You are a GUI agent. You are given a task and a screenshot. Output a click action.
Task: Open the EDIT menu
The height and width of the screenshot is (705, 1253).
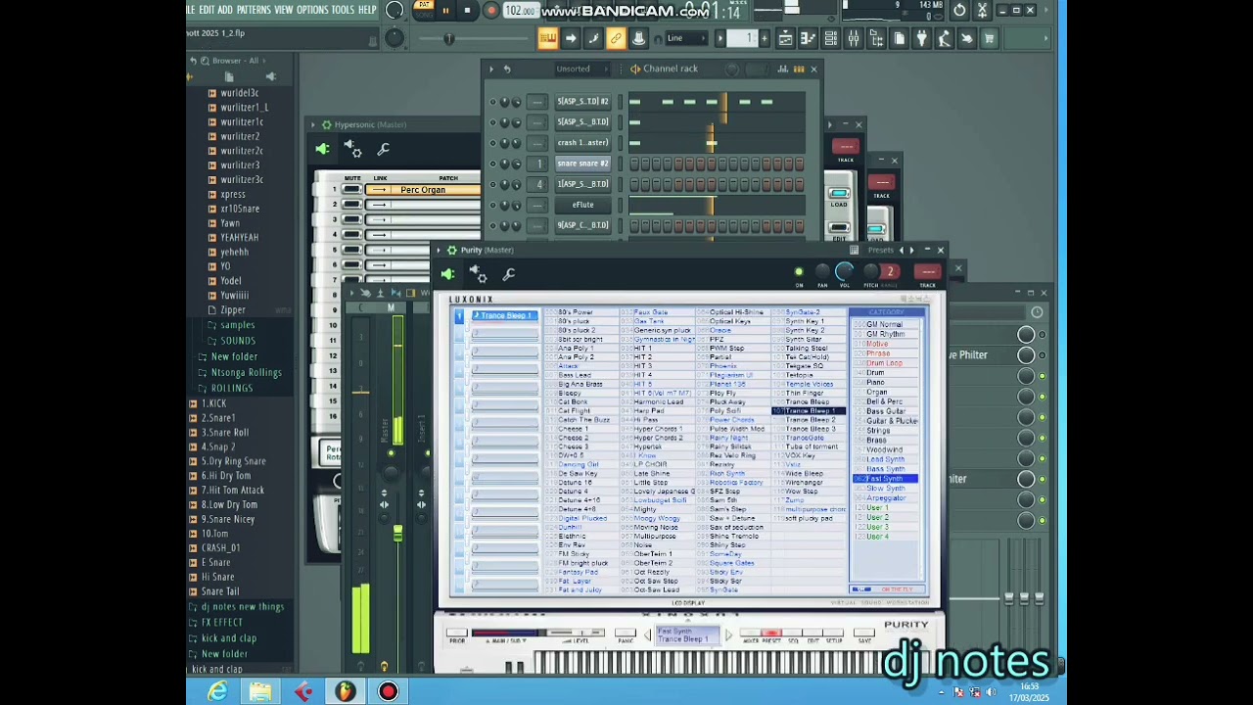coord(207,10)
